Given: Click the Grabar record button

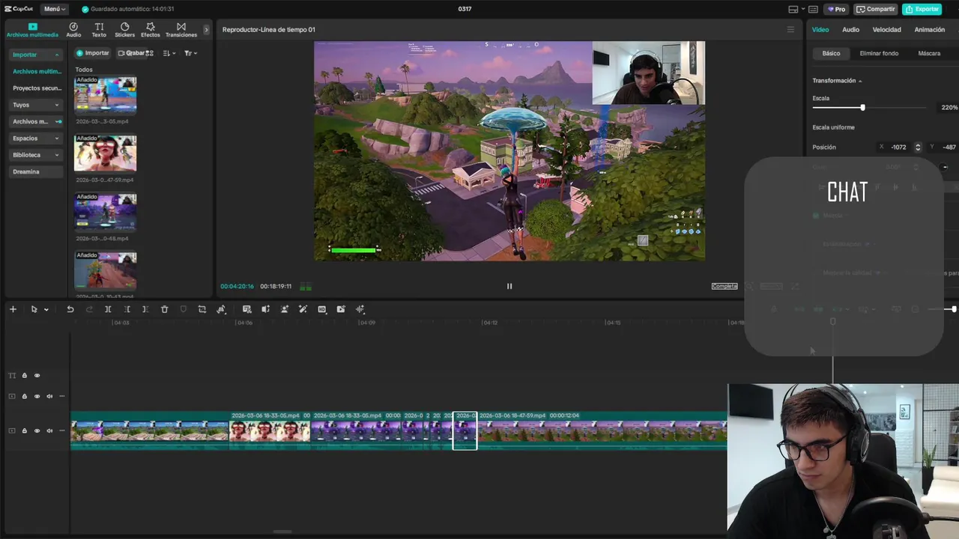Looking at the screenshot, I should (131, 53).
